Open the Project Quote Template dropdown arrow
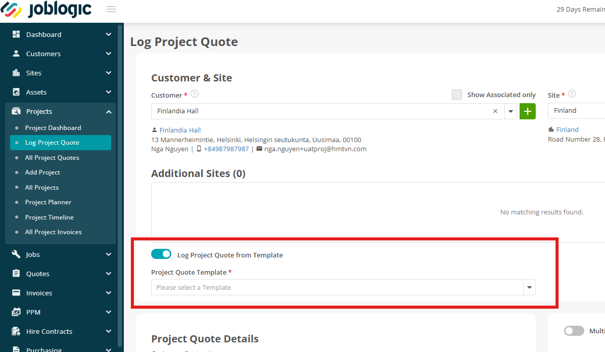The image size is (605, 352). (x=529, y=288)
